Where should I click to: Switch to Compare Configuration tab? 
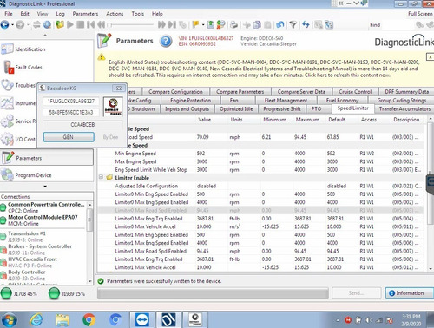pyautogui.click(x=175, y=92)
